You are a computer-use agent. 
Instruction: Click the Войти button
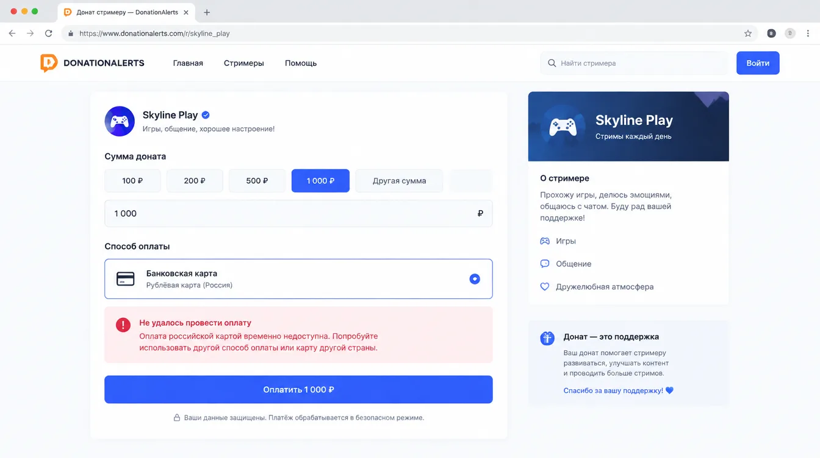(x=758, y=63)
